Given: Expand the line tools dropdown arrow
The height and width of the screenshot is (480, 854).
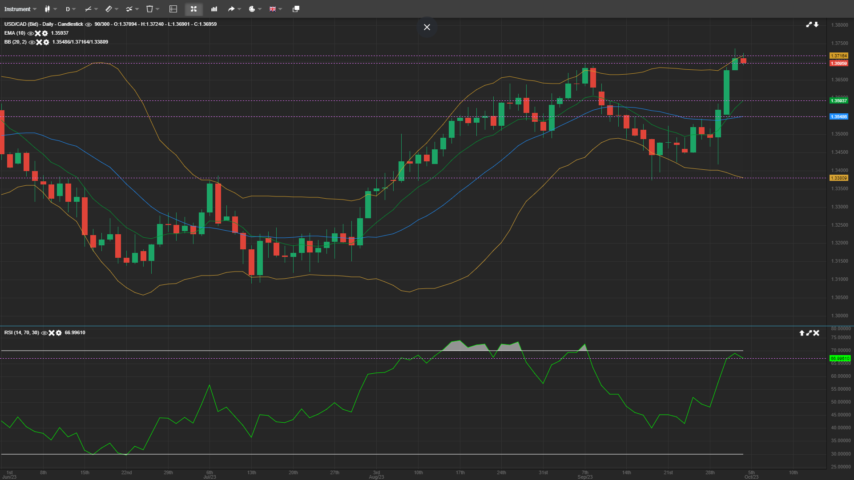Looking at the screenshot, I should [96, 9].
